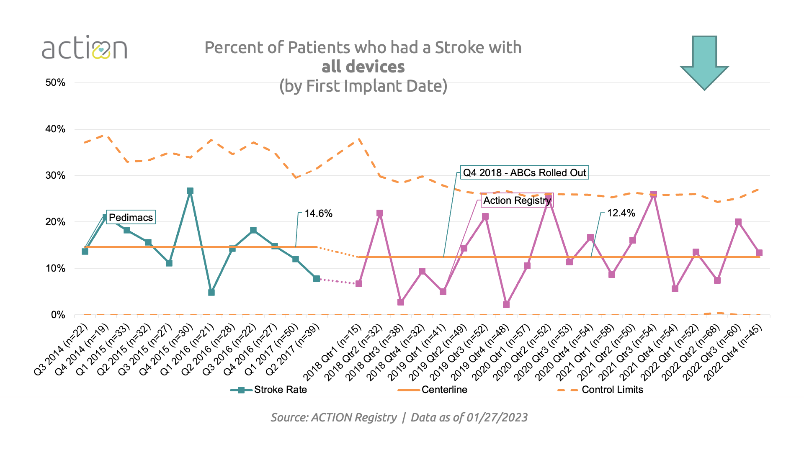
Task: Click the Q1 2016 low stroke rate marker
Action: [x=211, y=293]
